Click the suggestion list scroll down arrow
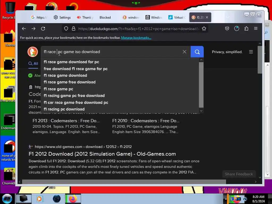The width and height of the screenshot is (272, 204). pyautogui.click(x=201, y=110)
